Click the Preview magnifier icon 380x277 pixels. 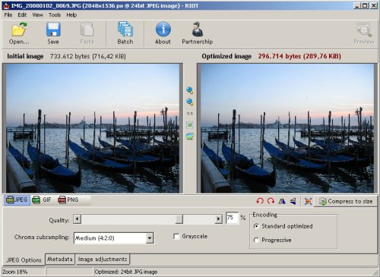pyautogui.click(x=364, y=30)
